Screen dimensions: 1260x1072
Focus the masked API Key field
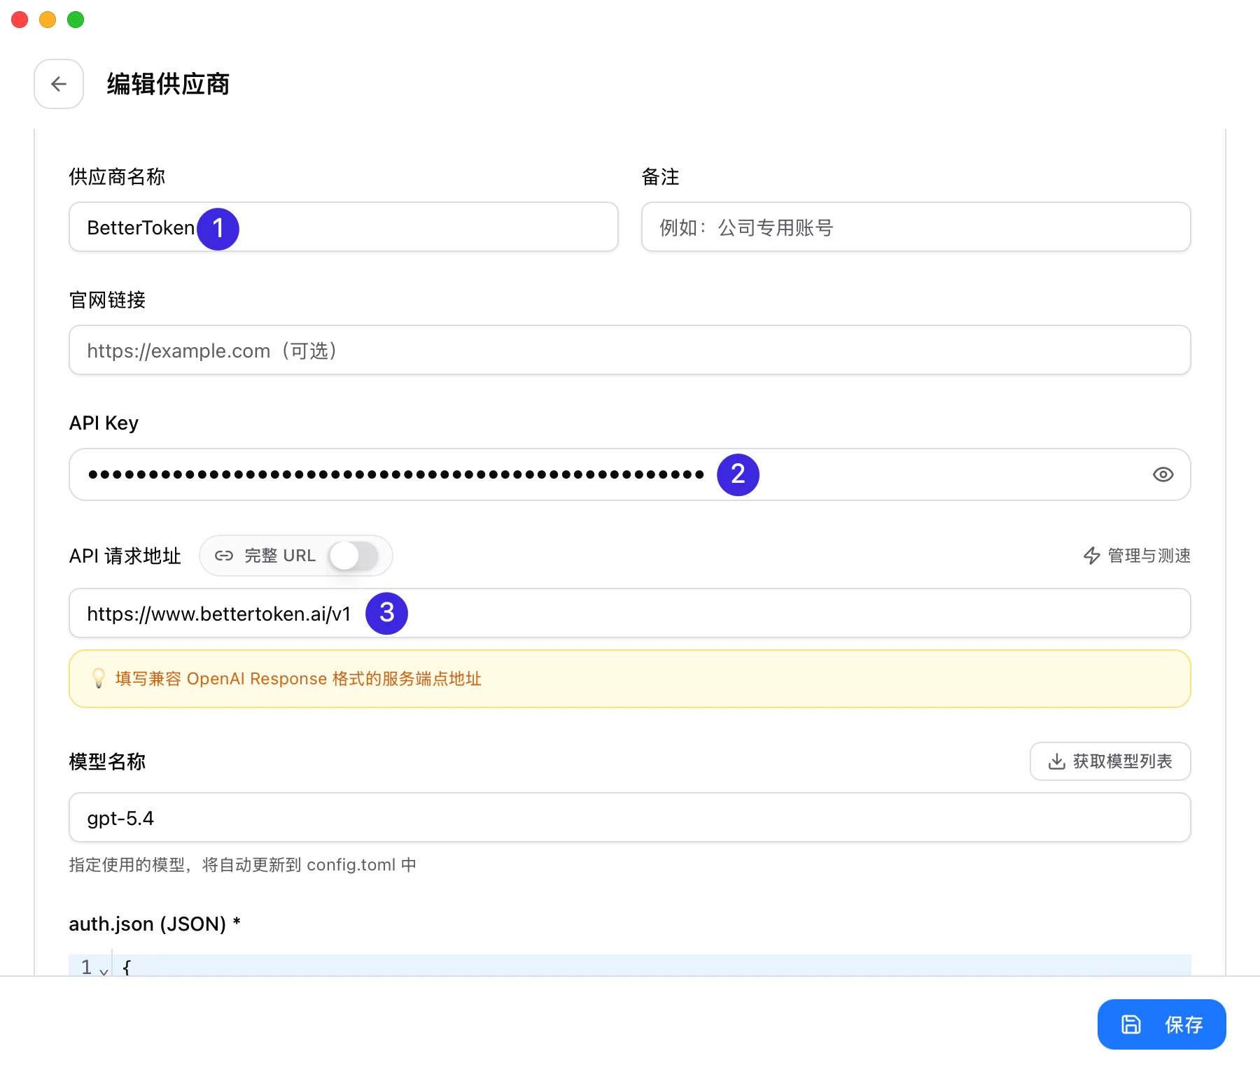click(630, 474)
